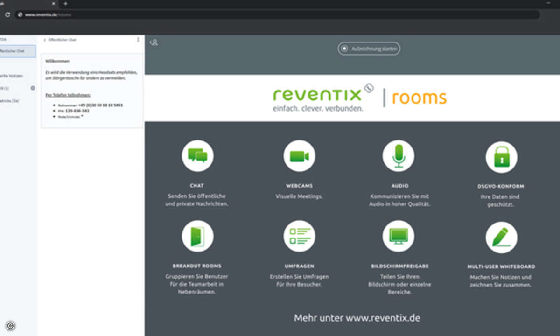Click the AUDIO heading
Screen dimensions: 560x336
400,186
